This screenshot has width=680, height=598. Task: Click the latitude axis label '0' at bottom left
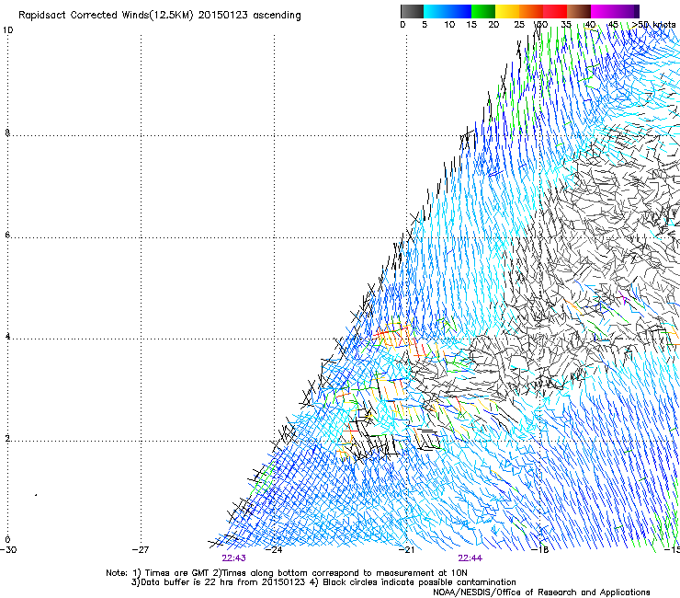[x=7, y=540]
